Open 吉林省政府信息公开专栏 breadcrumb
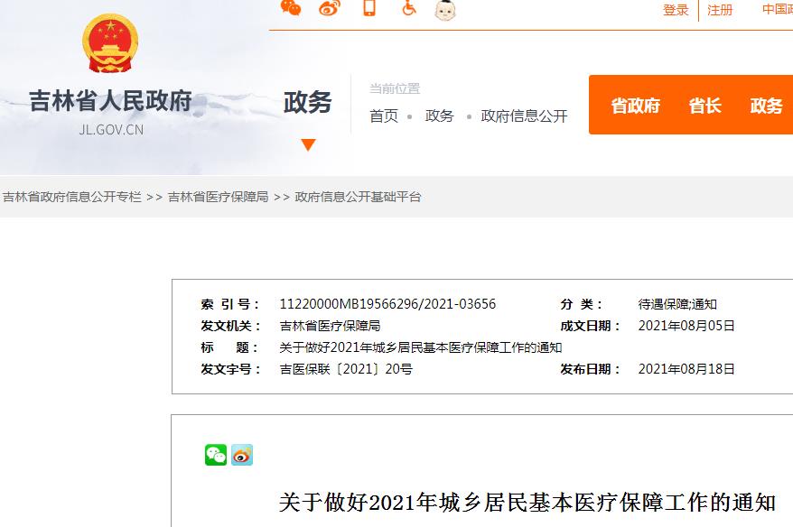This screenshot has height=527, width=793. coord(72,197)
